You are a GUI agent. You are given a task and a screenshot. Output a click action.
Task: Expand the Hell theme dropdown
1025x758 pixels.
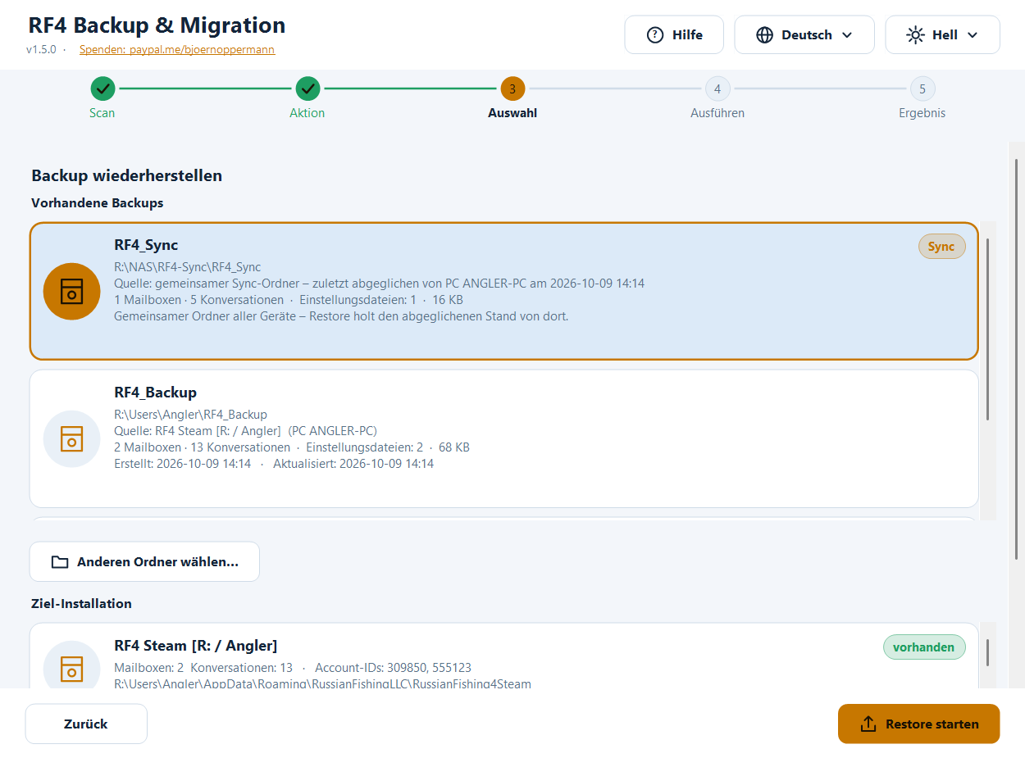point(942,35)
